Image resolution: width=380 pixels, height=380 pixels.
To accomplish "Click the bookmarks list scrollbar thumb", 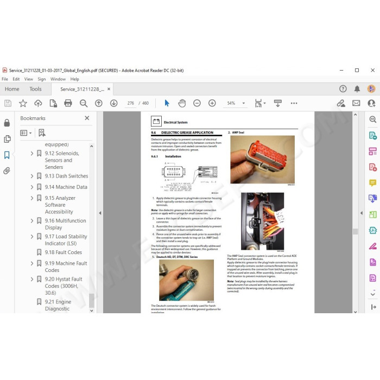I will click(x=92, y=301).
